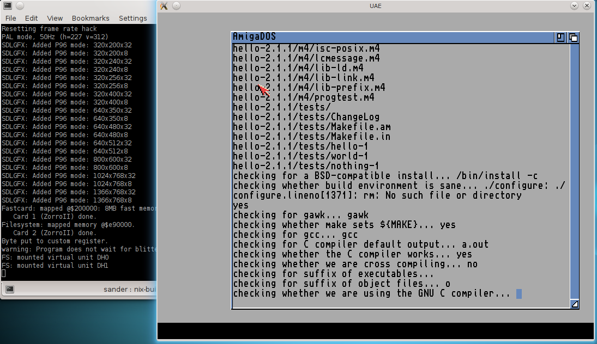Click line 'hello-2.1.1/tests/world-1'
This screenshot has height=344, width=597.
[x=301, y=156]
